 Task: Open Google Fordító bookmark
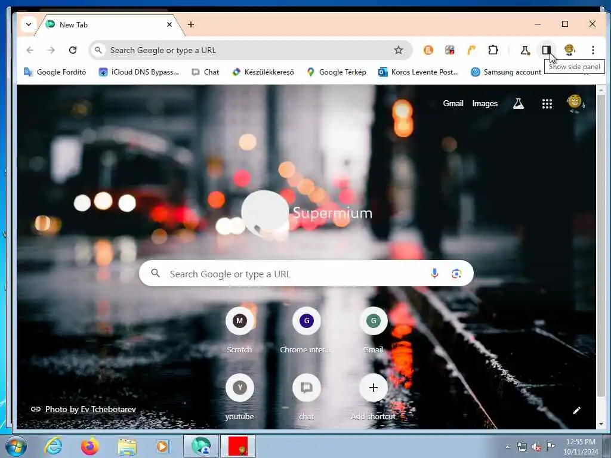[55, 72]
